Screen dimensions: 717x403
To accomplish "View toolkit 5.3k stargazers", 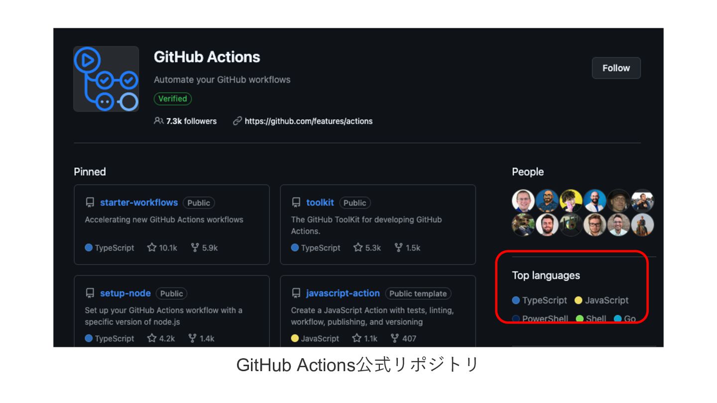I will coord(367,247).
